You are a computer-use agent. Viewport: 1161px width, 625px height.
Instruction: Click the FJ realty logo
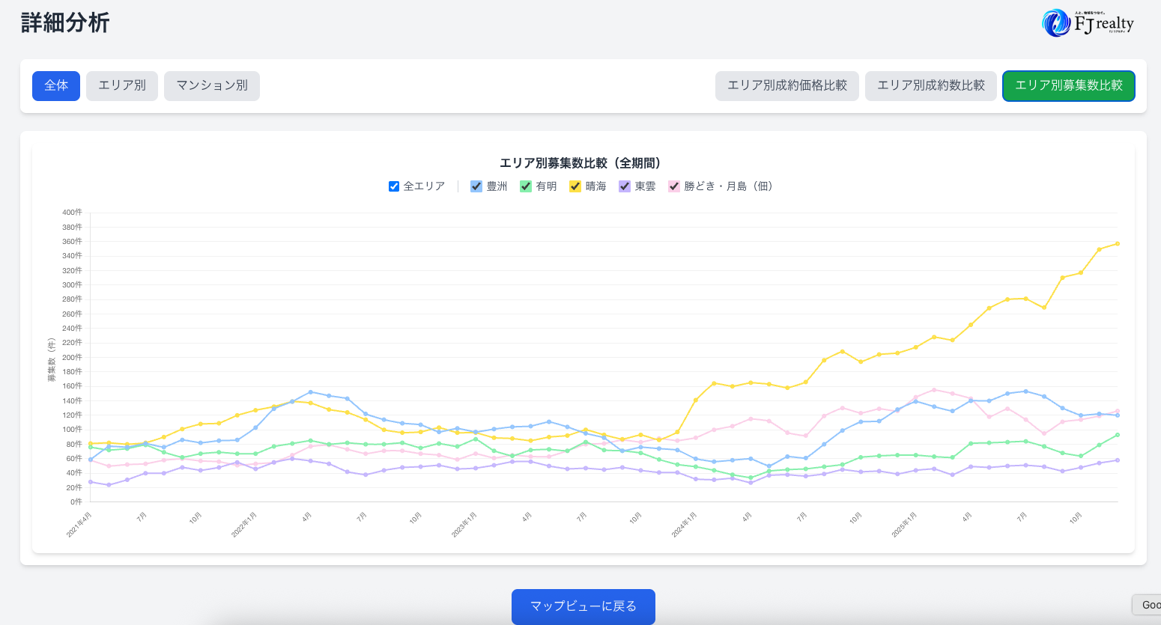click(x=1088, y=22)
